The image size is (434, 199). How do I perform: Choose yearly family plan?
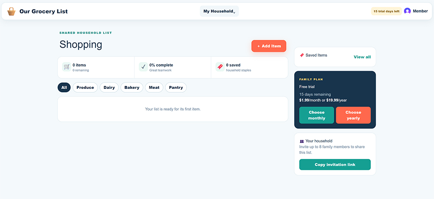(x=353, y=115)
